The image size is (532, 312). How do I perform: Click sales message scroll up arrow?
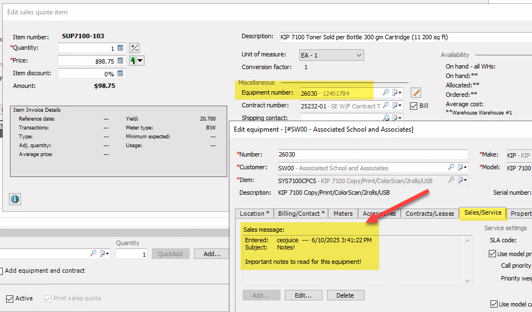coord(467,241)
